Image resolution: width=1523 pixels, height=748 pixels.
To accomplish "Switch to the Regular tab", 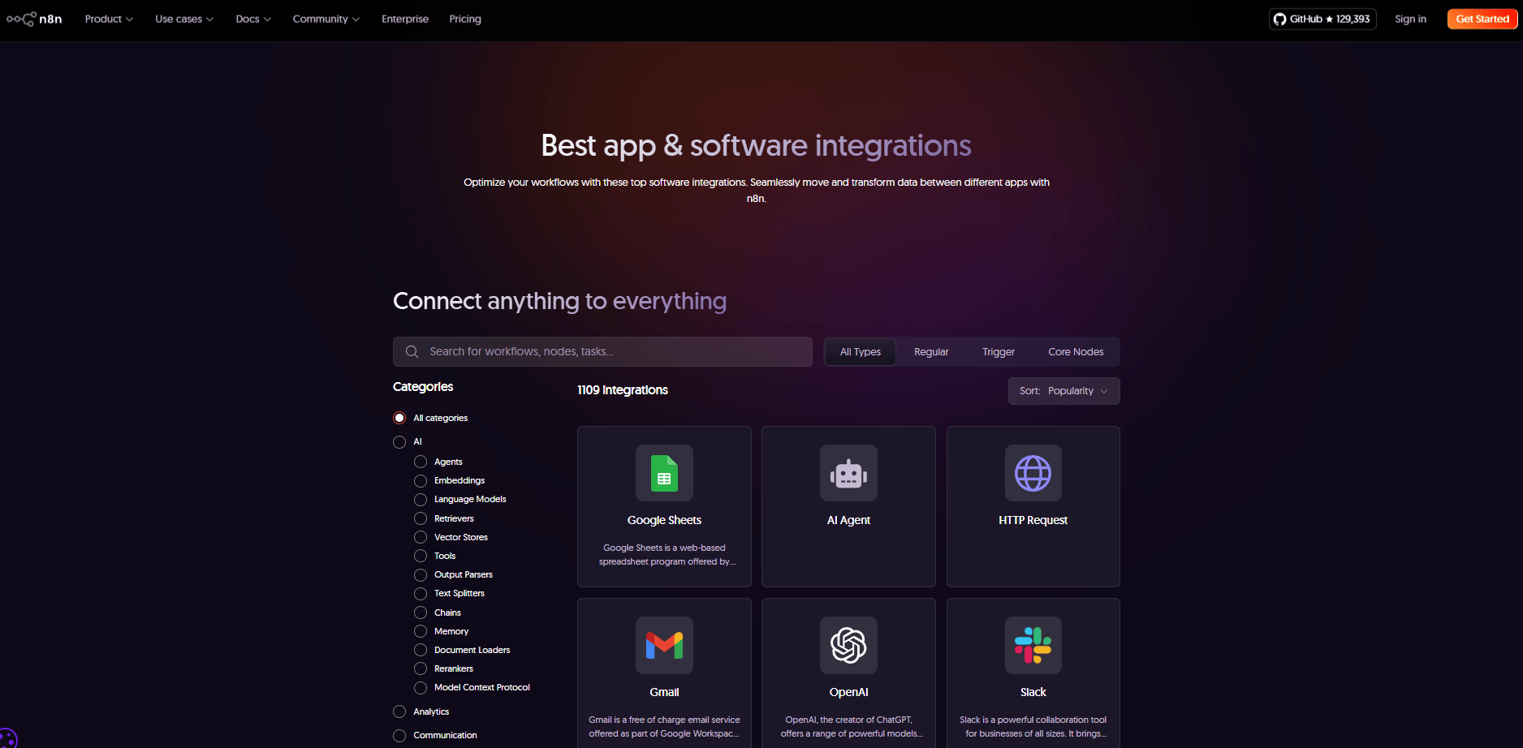I will [931, 352].
